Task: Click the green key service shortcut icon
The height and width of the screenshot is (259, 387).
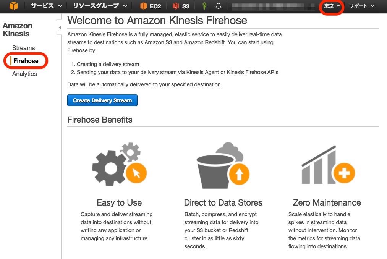Action: [204, 6]
